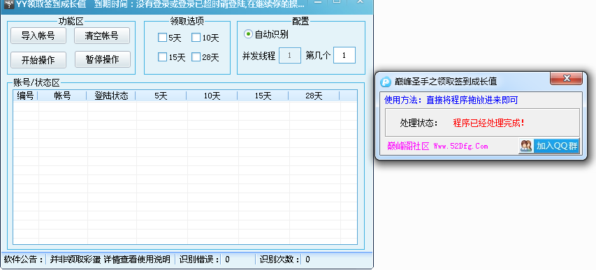The image size is (596, 270).
Task: Click the 导入帐号 button
Action: [x=38, y=36]
